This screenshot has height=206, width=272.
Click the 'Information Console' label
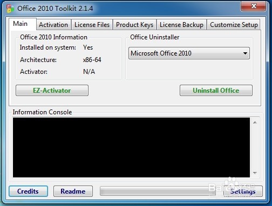(x=42, y=112)
